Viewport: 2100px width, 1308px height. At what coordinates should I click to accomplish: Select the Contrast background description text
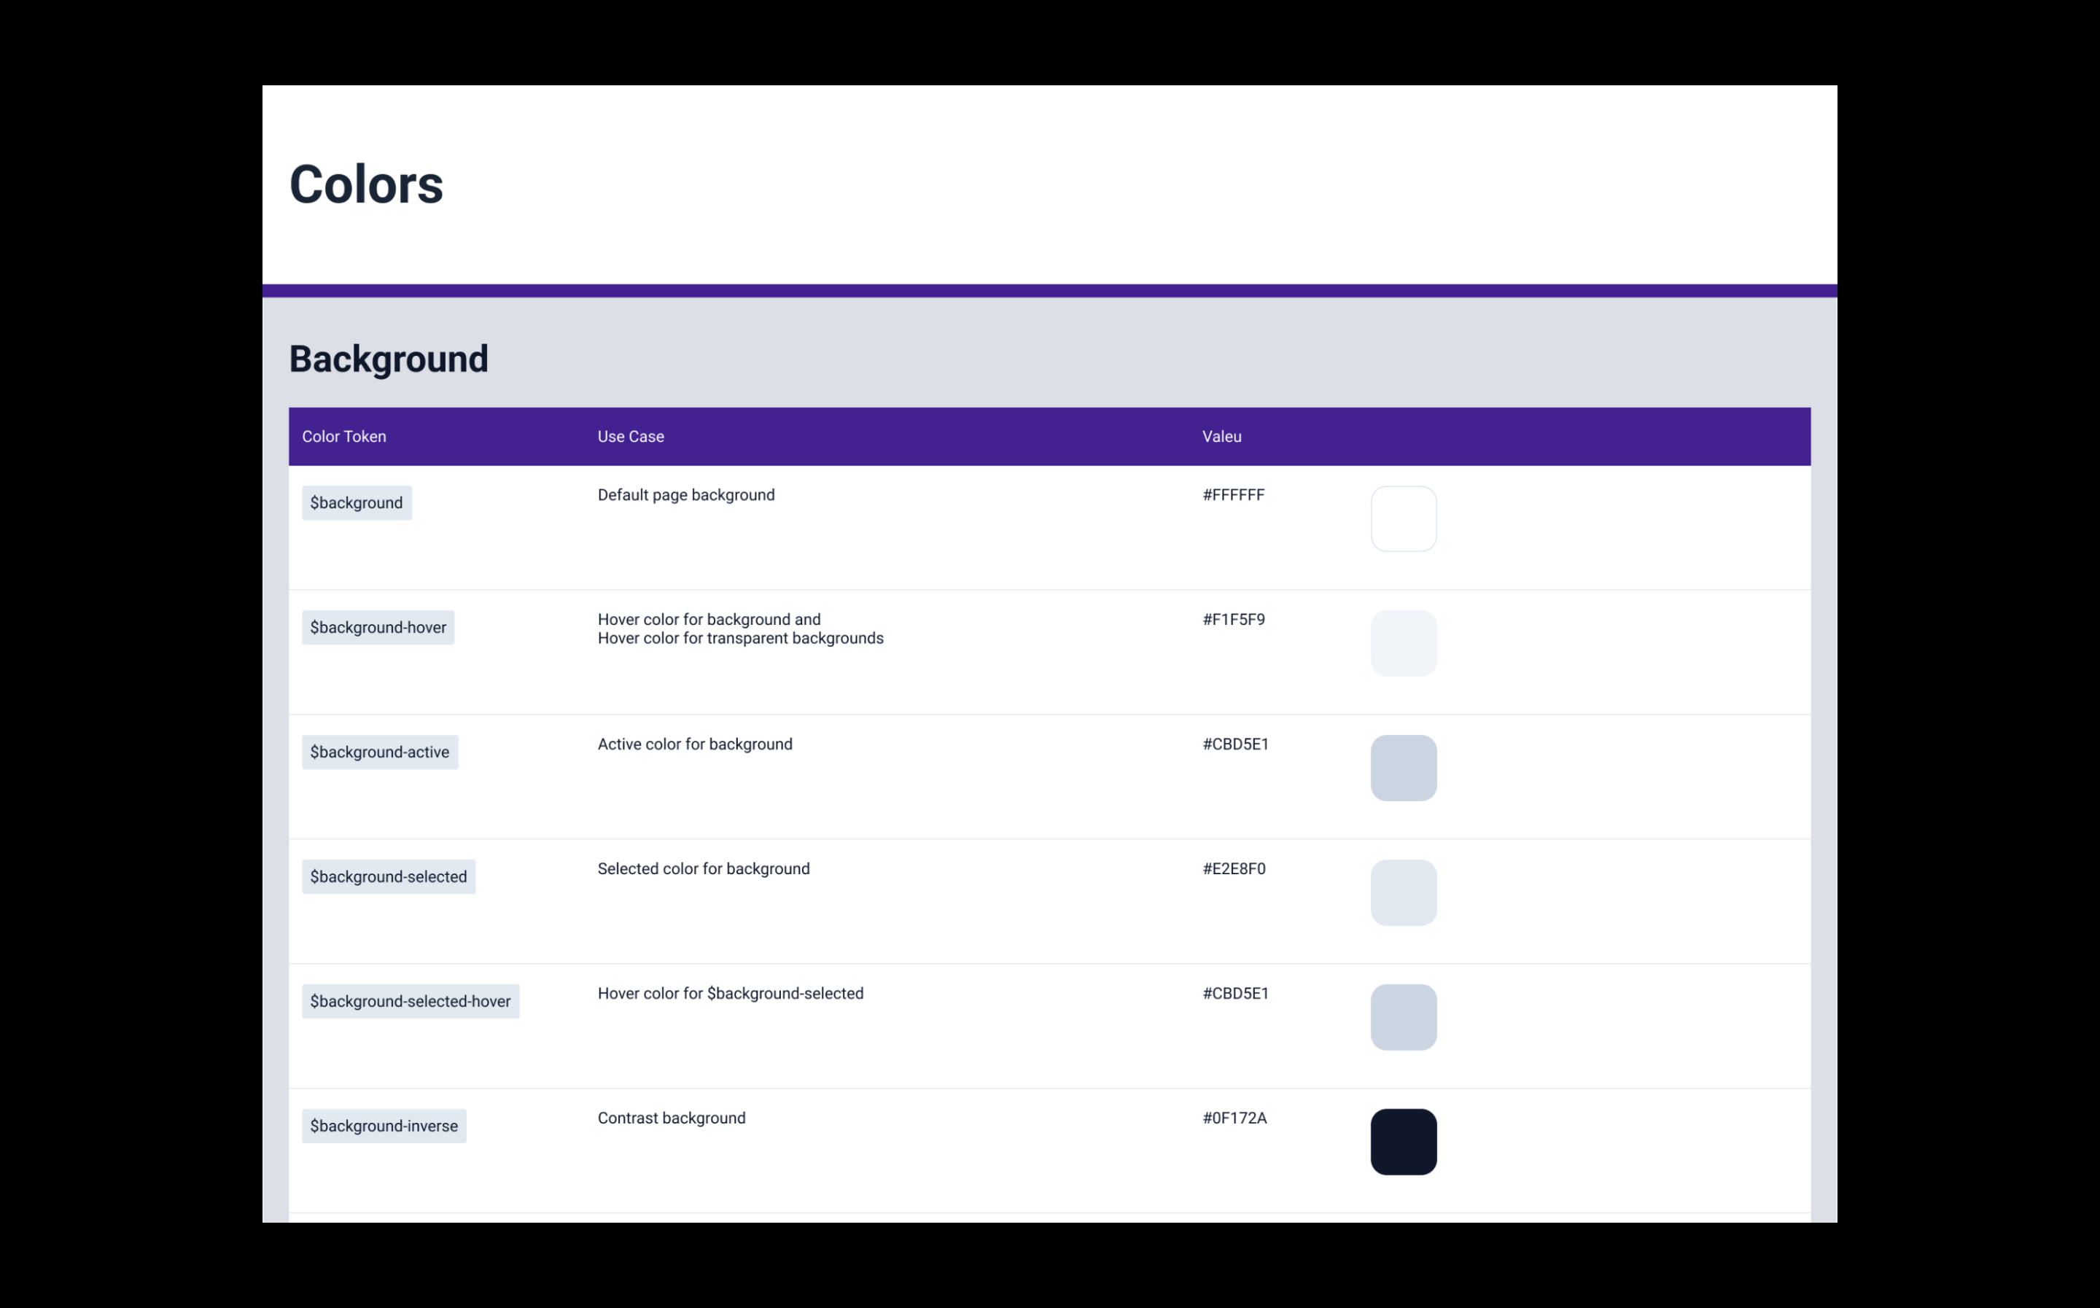click(x=671, y=1118)
